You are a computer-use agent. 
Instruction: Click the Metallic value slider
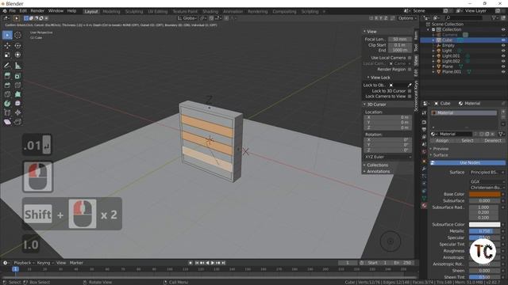tap(485, 231)
